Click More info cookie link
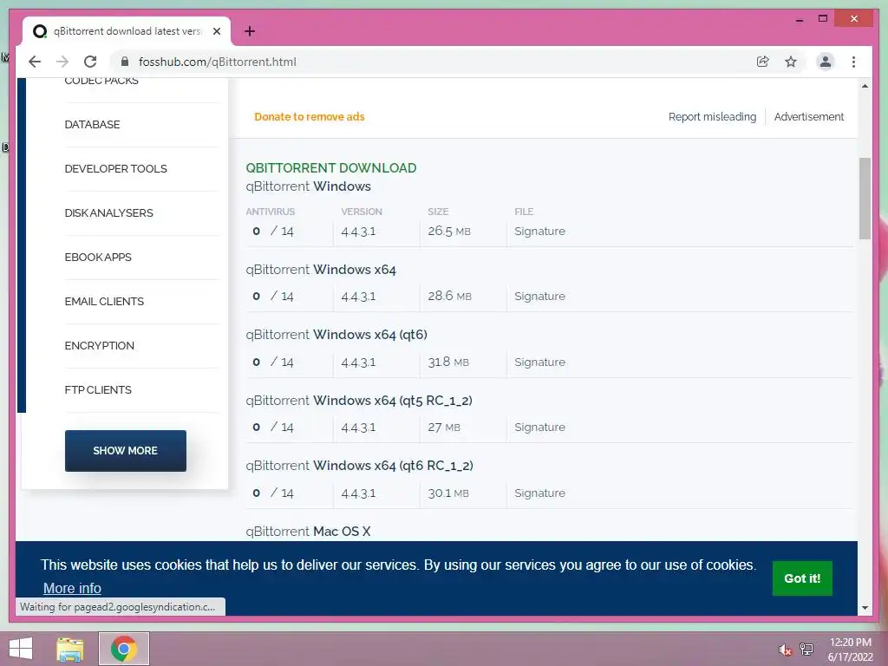 (x=72, y=589)
